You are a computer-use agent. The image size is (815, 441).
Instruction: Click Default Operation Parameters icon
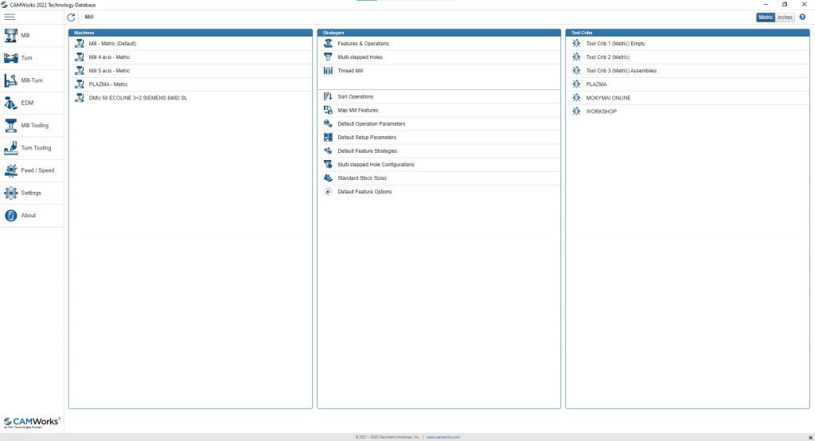pos(328,123)
